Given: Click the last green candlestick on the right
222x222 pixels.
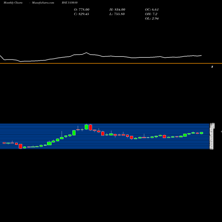Looking at the screenshot, I should pyautogui.click(x=202, y=133).
